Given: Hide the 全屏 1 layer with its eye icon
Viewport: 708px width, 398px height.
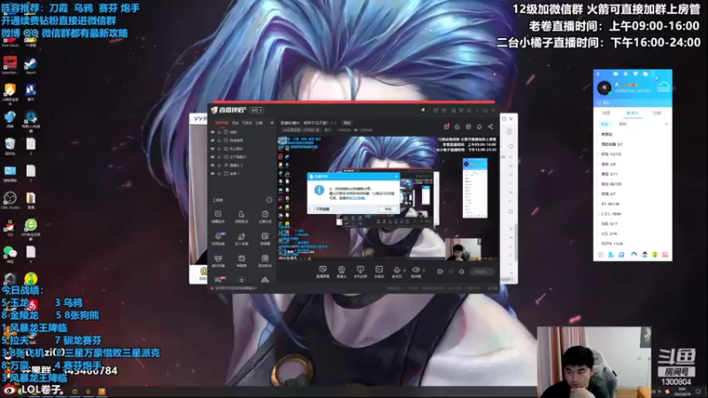Looking at the screenshot, I should click(212, 173).
